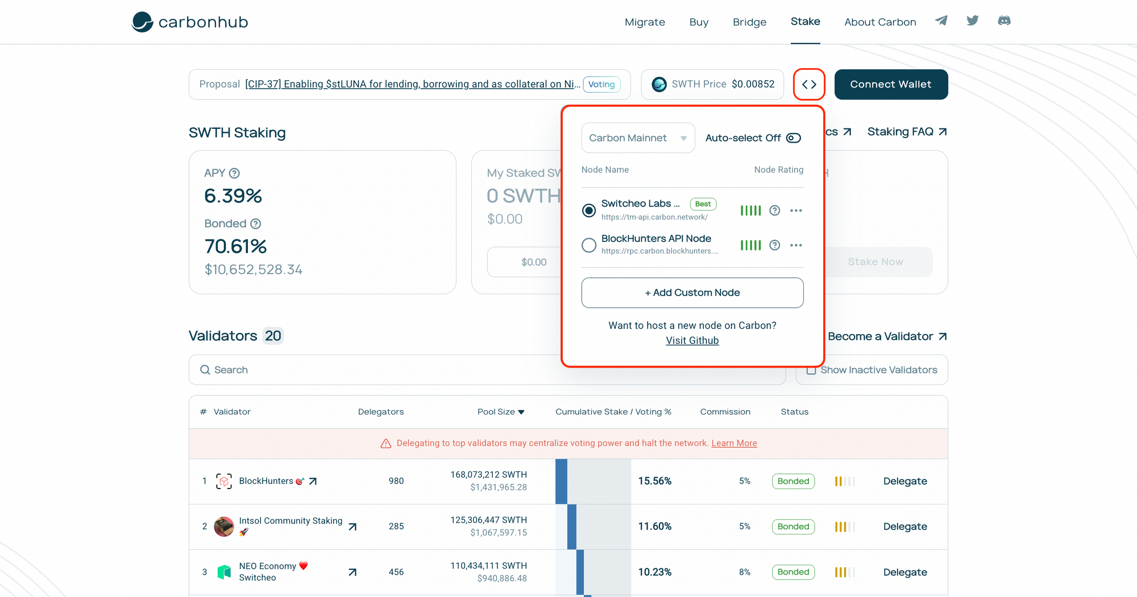Click BlockHunters validator rating bars

(845, 481)
